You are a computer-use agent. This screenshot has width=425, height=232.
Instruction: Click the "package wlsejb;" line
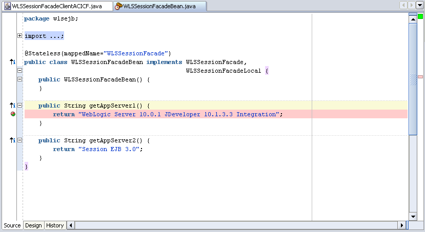coord(51,18)
